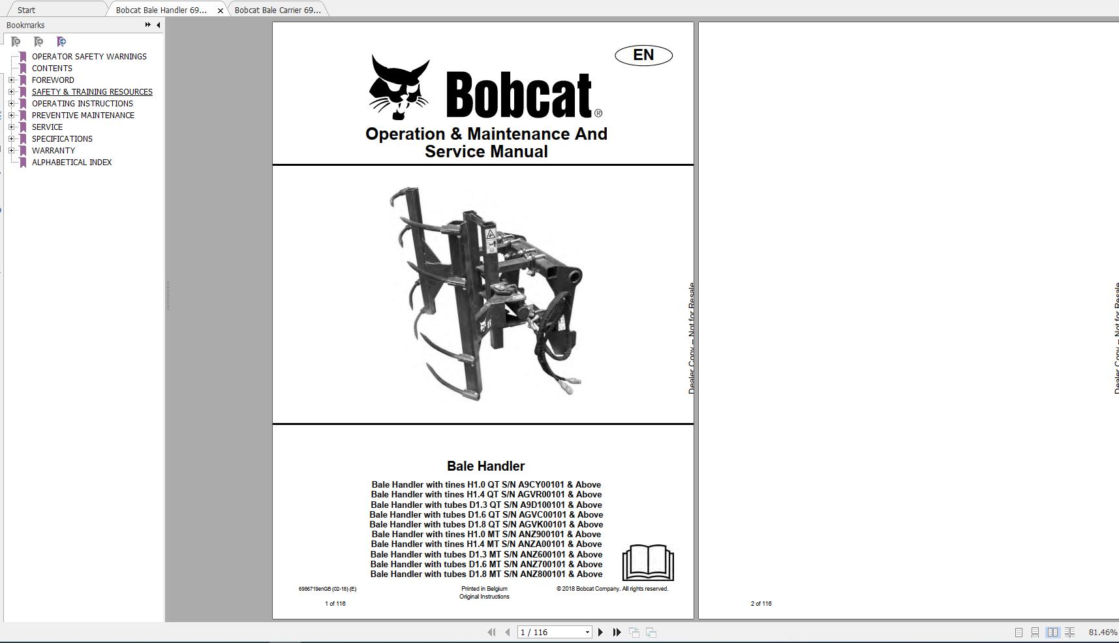The width and height of the screenshot is (1119, 643).
Task: Go to the next page arrow
Action: pyautogui.click(x=600, y=632)
